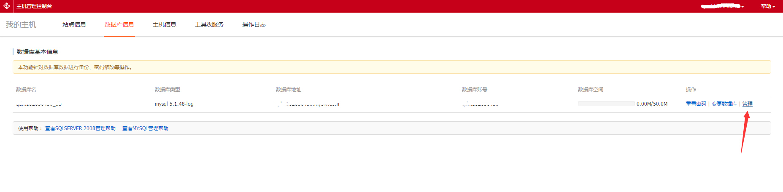Open the 管理 link for the database
Viewport: 783px width, 192px height.
747,104
